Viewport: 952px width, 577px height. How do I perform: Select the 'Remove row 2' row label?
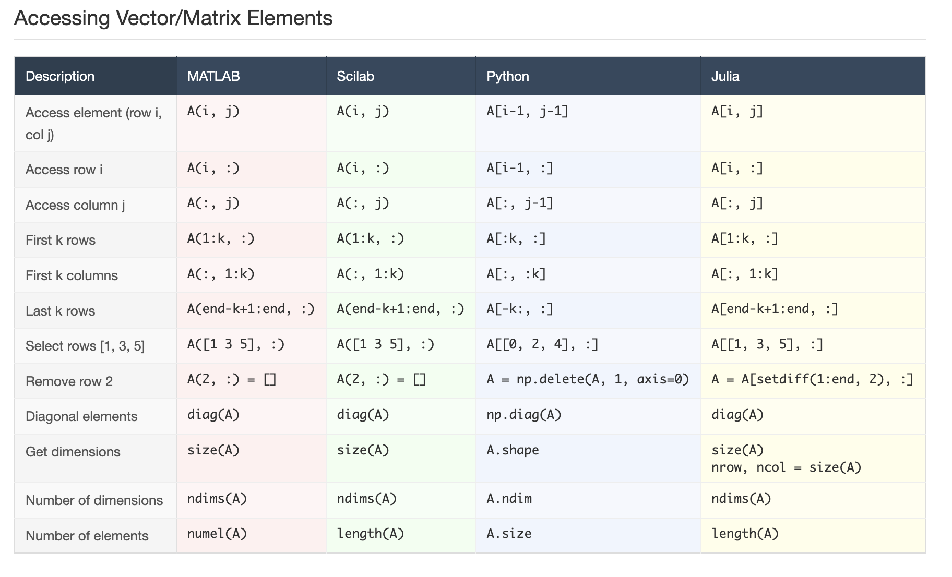(x=69, y=381)
